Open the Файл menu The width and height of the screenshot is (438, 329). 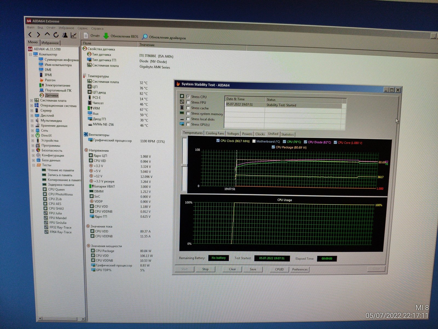(x=31, y=27)
